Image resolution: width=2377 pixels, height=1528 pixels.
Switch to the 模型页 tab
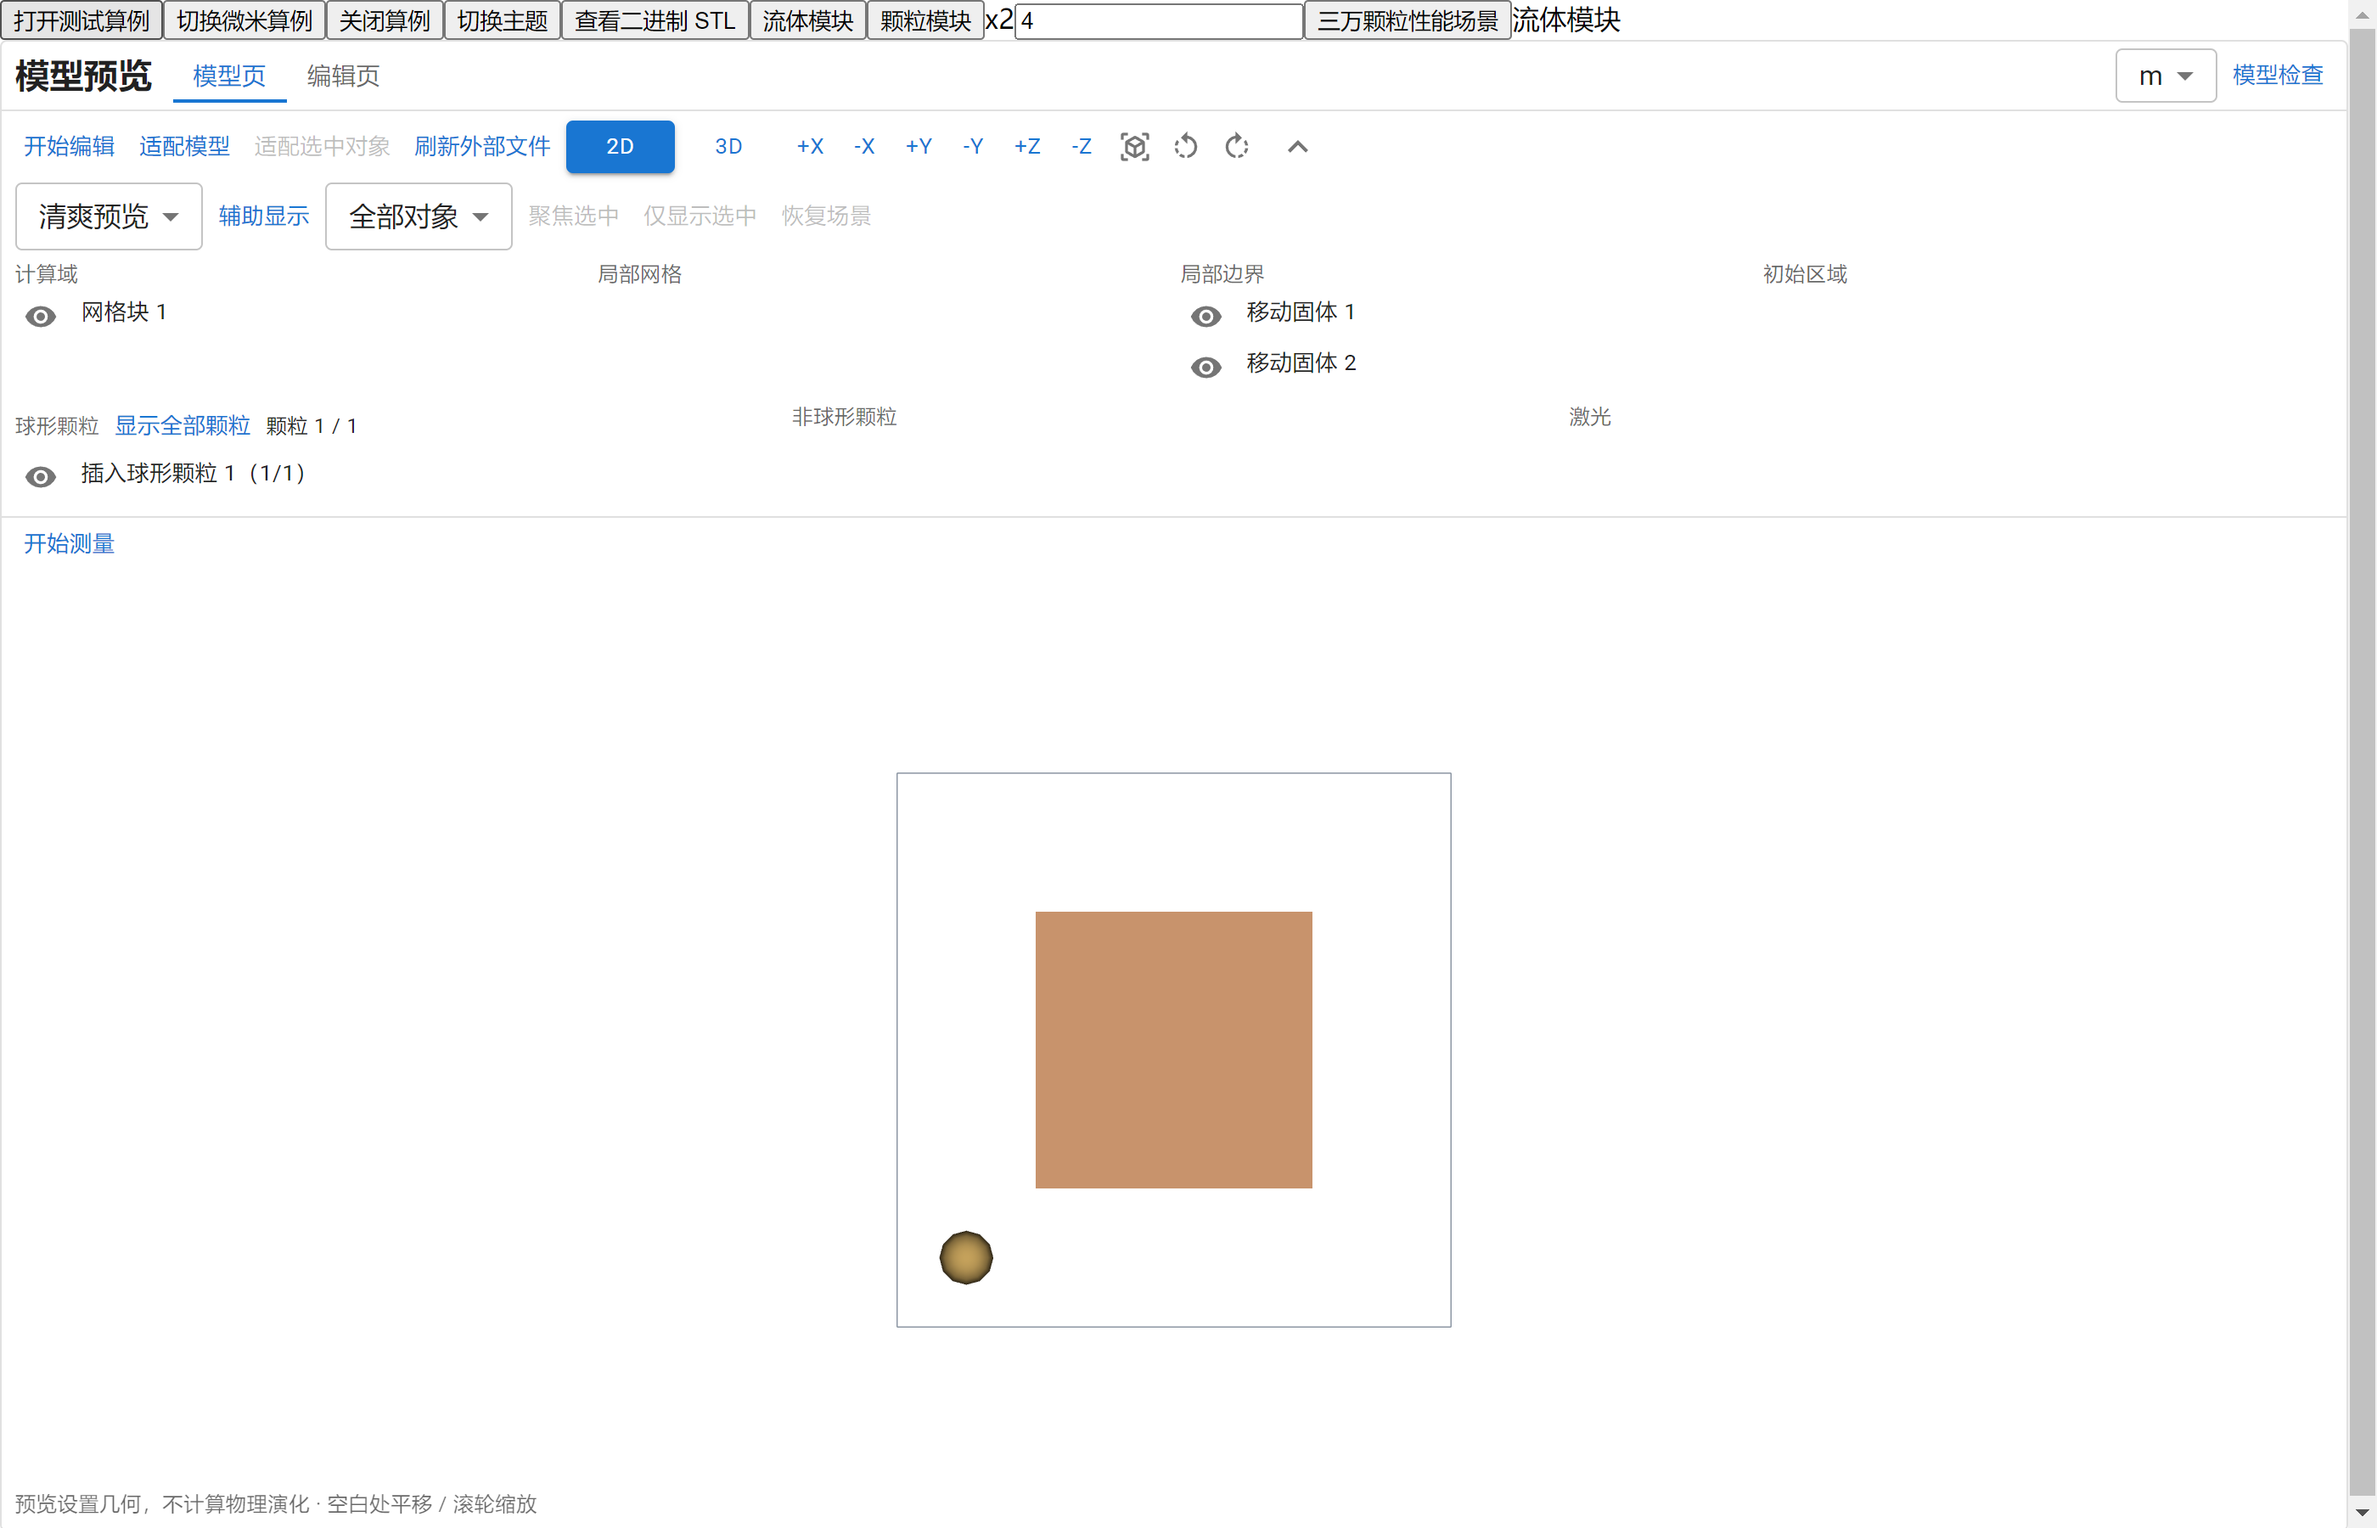[229, 76]
